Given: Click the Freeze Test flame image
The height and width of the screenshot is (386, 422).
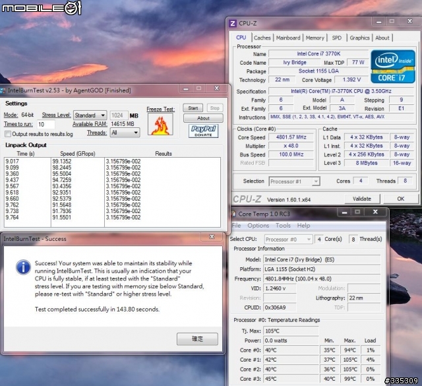Looking at the screenshot, I should (160, 124).
